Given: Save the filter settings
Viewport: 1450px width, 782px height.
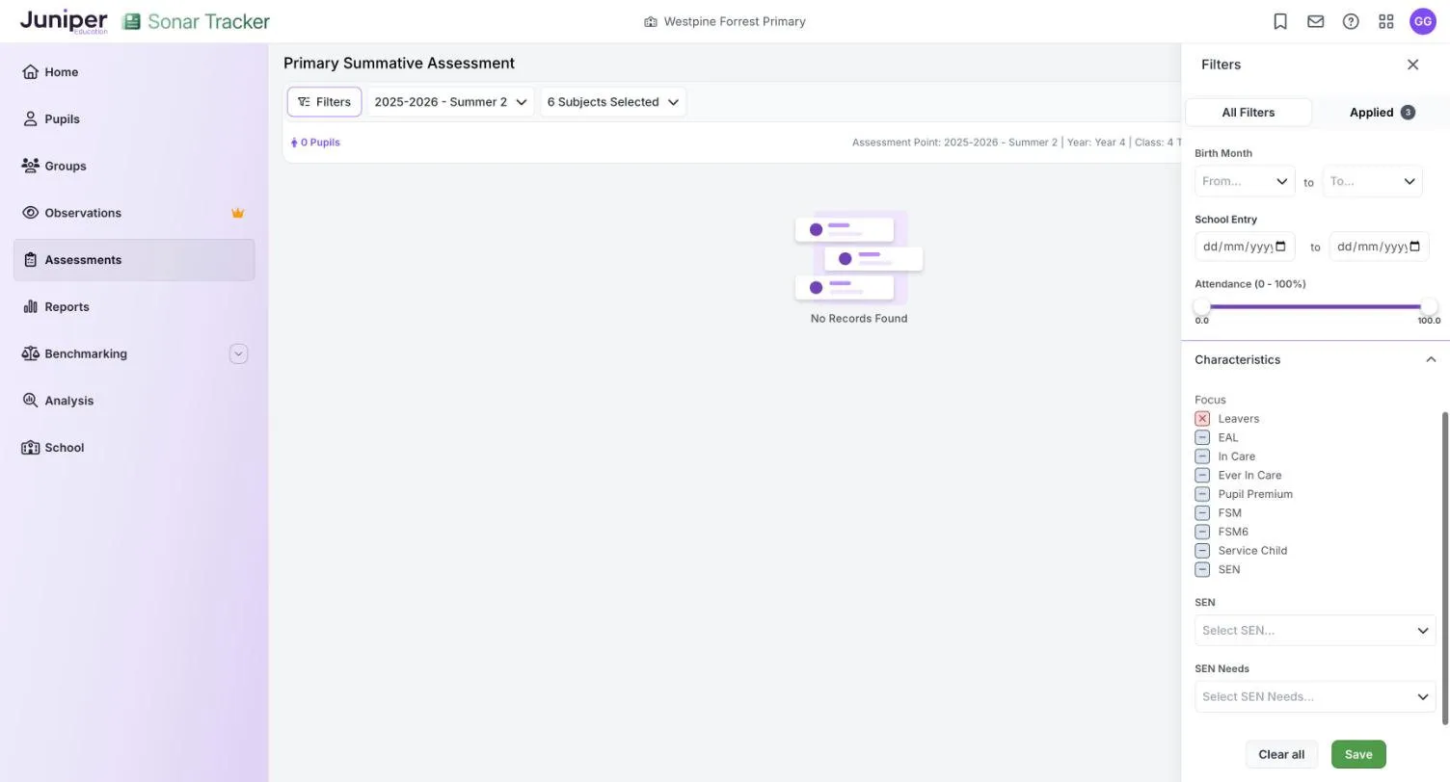Looking at the screenshot, I should (1358, 755).
